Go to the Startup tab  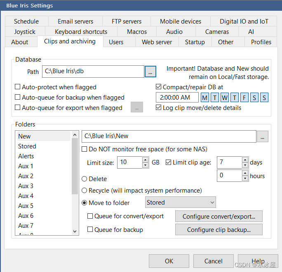pyautogui.click(x=195, y=42)
